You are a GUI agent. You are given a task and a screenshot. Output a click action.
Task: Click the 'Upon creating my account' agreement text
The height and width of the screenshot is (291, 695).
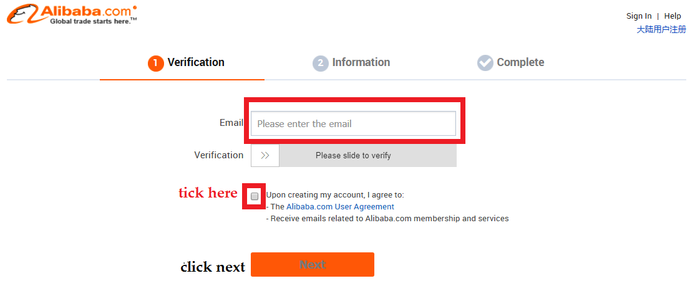335,194
